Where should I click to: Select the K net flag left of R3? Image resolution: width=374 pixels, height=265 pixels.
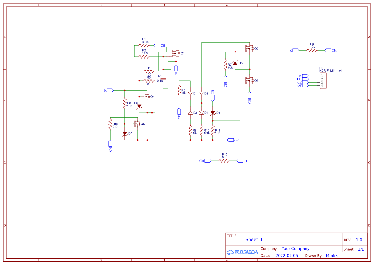[295, 50]
